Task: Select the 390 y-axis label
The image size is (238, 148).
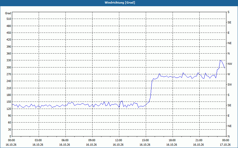Action: pos(9,47)
